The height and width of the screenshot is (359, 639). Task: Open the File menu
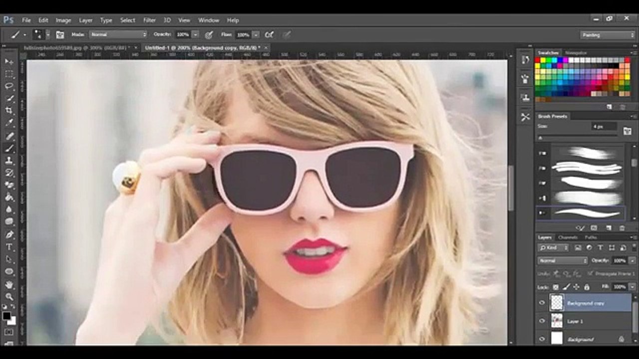click(x=26, y=20)
